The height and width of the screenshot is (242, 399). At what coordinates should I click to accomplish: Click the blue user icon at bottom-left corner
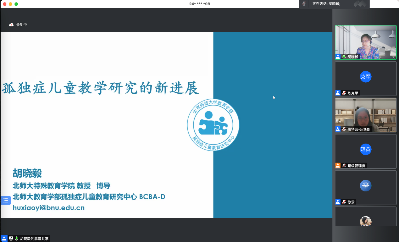pyautogui.click(x=4, y=239)
